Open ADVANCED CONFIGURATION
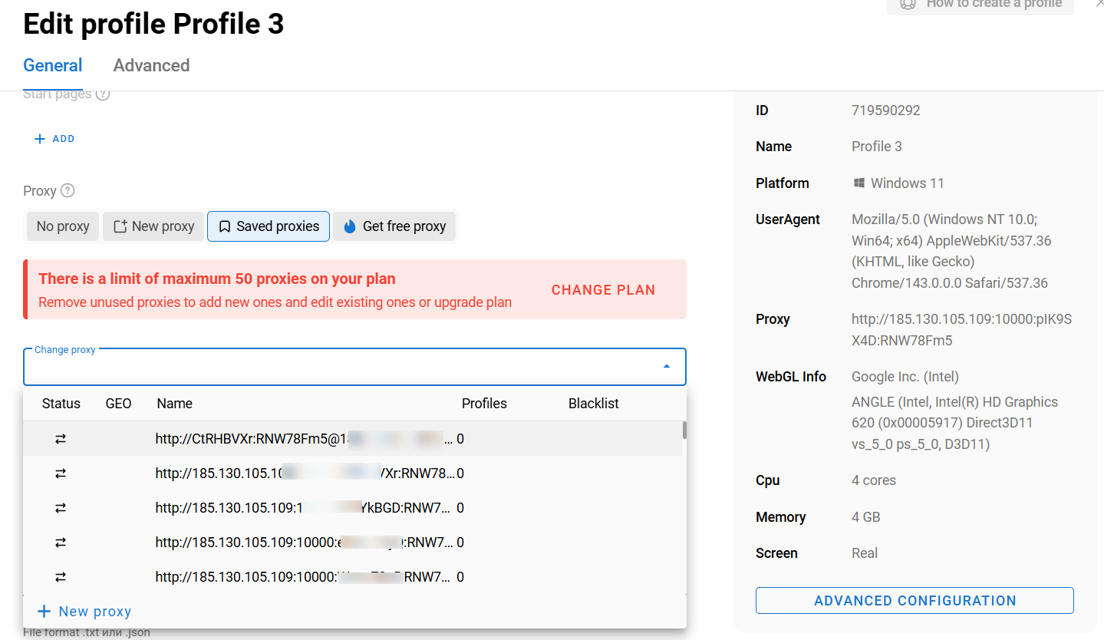Screen dimensions: 1104x640 coord(915,601)
